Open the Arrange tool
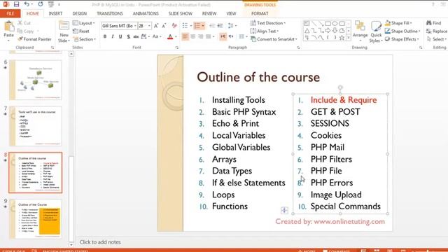The image size is (448, 252). (360, 30)
